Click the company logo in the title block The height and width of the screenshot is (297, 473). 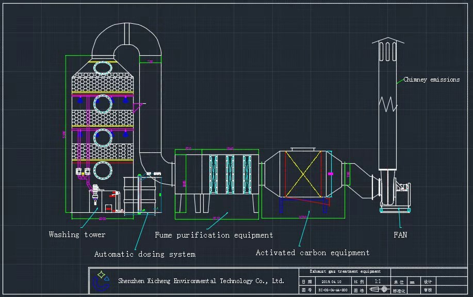point(101,282)
